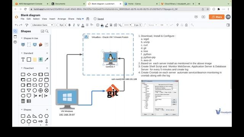Image resolution: width=244 pixels, height=137 pixels.
Task: Open the text color picker
Action: (83, 25)
